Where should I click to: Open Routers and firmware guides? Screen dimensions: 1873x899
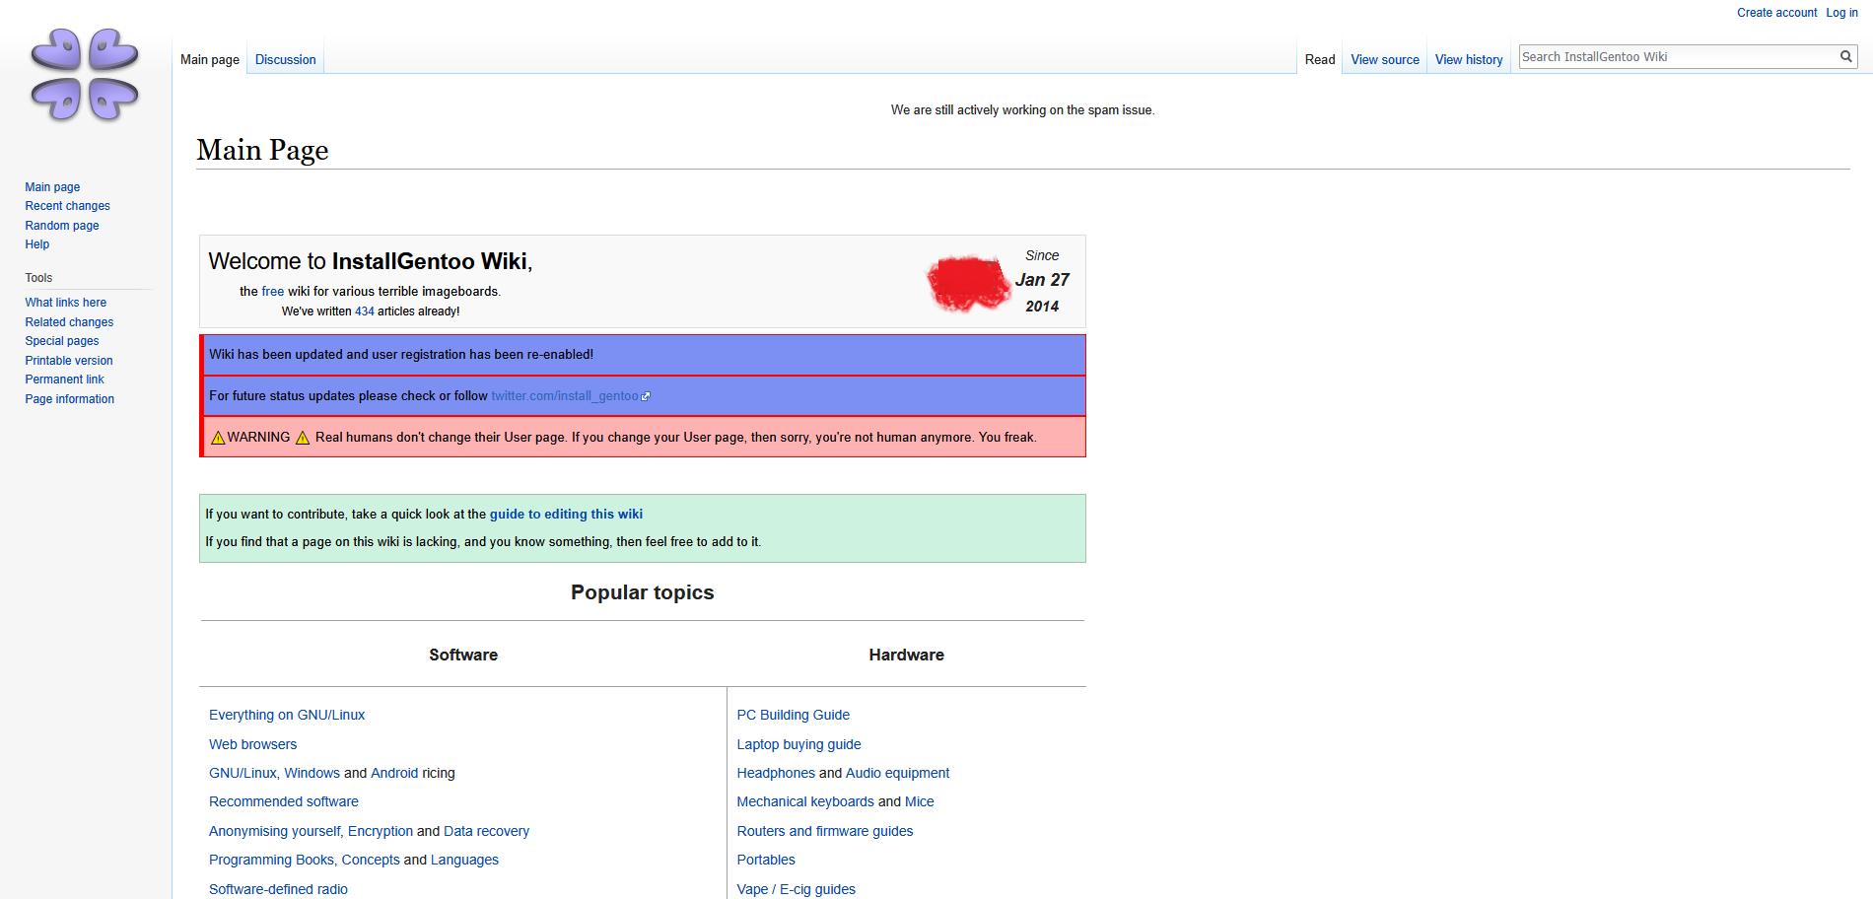pos(825,831)
